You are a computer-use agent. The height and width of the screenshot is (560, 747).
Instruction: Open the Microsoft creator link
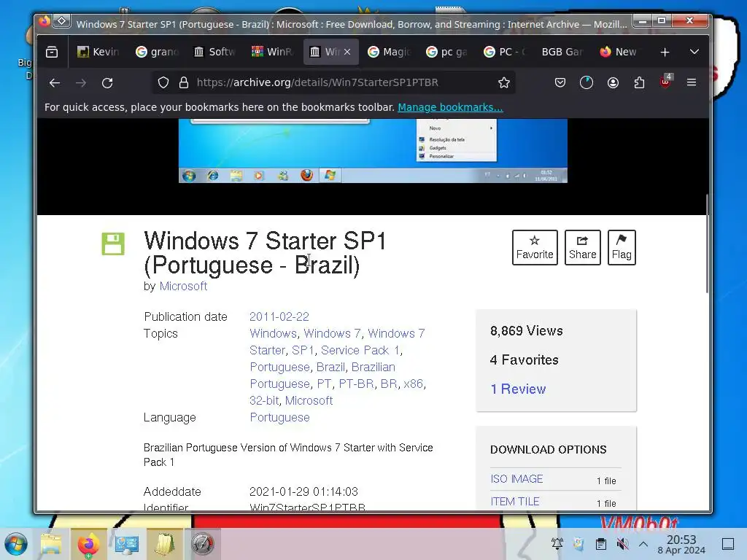tap(183, 286)
